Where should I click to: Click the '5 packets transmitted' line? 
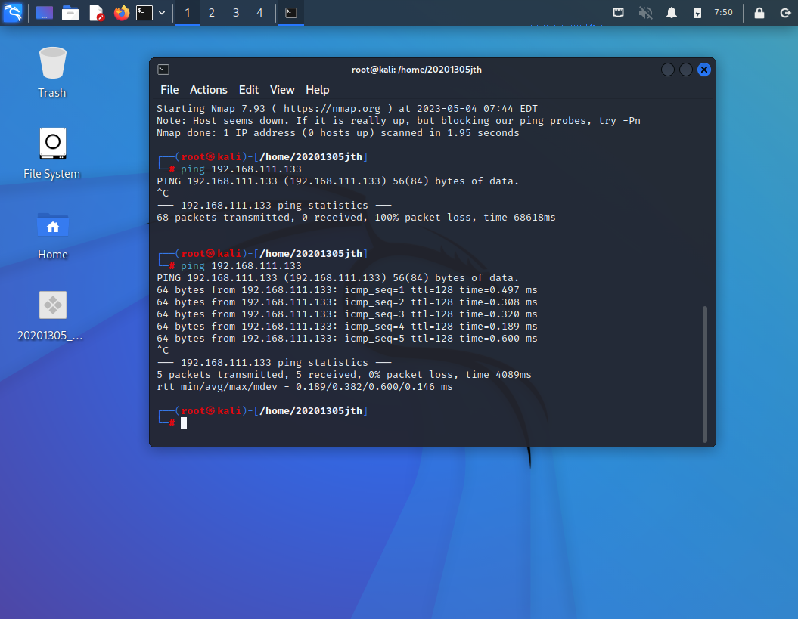(344, 374)
